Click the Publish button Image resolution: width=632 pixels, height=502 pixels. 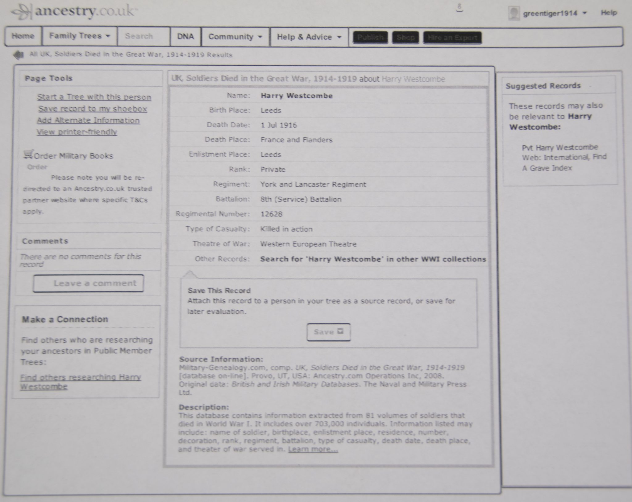point(370,38)
